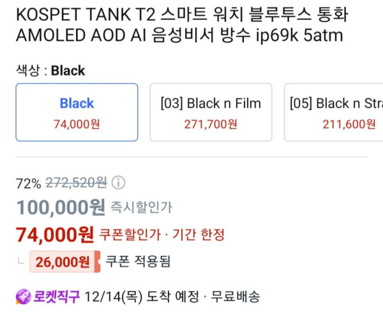This screenshot has width=383, height=312.
Task: Click the info icon beside the original price
Action: pyautogui.click(x=119, y=183)
